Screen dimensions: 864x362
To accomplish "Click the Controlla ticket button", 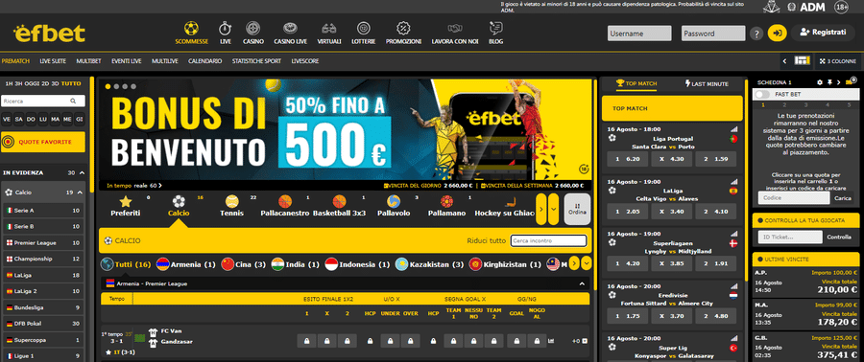I will pyautogui.click(x=839, y=238).
